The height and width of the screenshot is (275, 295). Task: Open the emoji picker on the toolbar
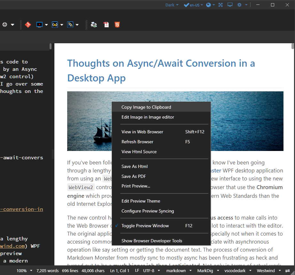(4, 24)
